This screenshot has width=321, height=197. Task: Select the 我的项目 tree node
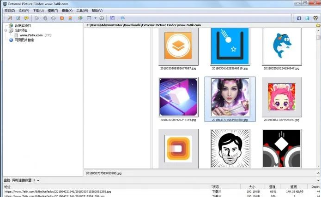(21, 30)
